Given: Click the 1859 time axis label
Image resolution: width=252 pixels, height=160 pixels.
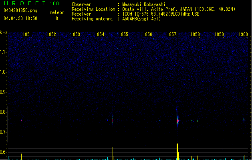Looking at the screenshot, I should (x=220, y=34).
